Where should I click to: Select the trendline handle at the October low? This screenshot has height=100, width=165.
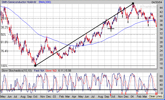(x=35, y=66)
